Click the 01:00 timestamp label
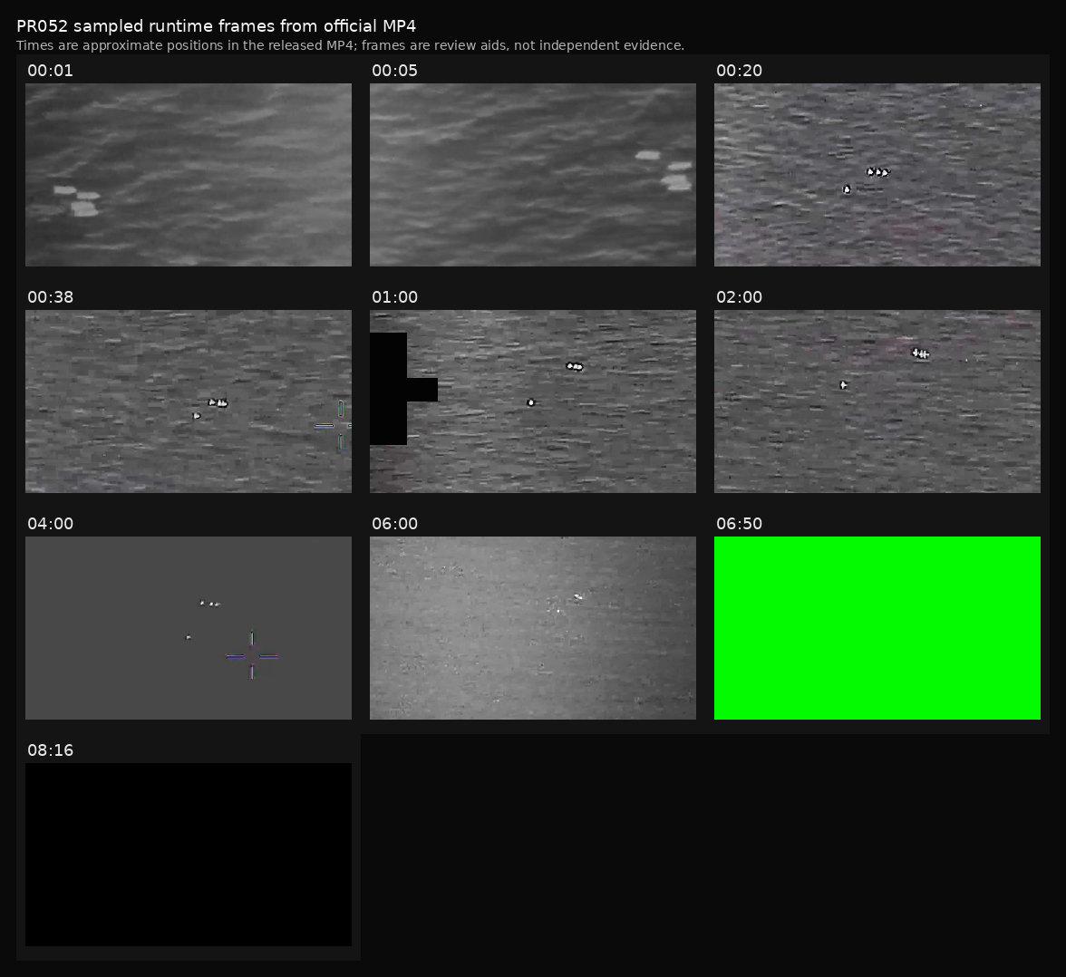1066x977 pixels. coord(395,297)
